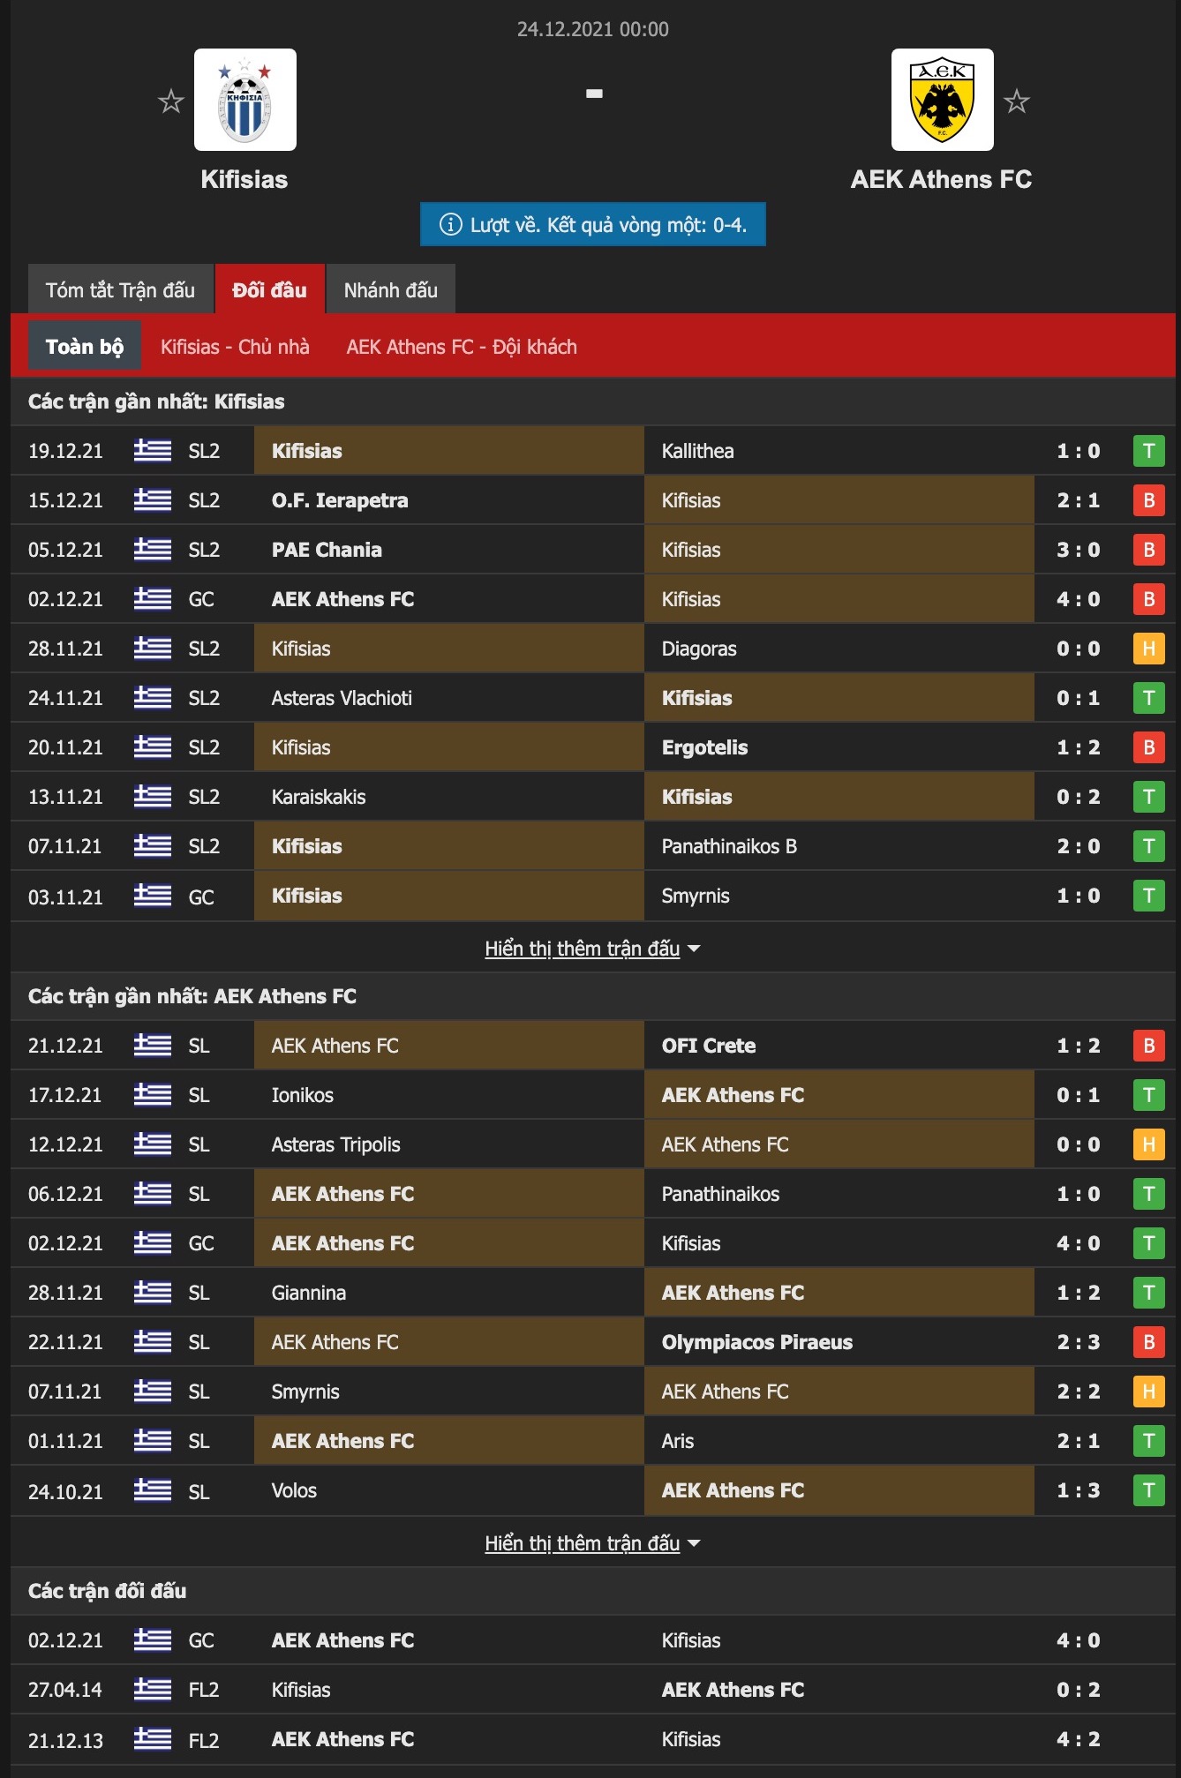This screenshot has height=1778, width=1181.
Task: Open the Karaiskakis team name
Action: click(319, 797)
